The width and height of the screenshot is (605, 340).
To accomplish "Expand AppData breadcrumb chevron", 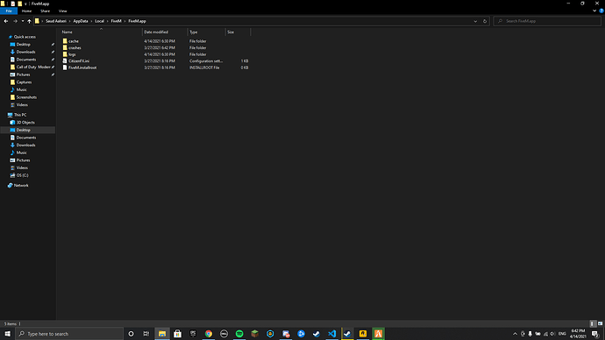I will pos(91,21).
